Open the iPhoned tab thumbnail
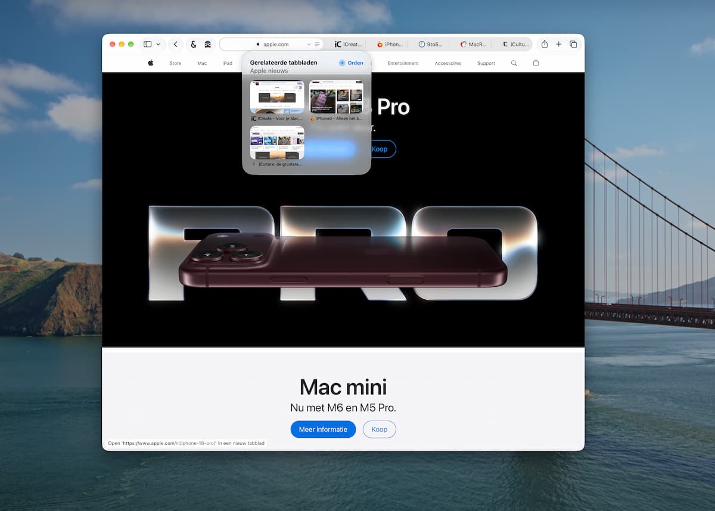 336,97
